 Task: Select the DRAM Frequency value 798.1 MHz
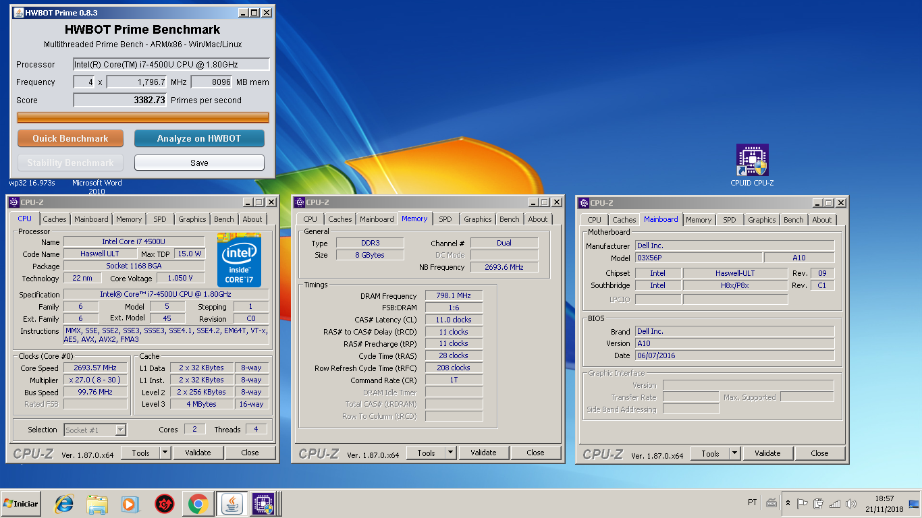(x=454, y=295)
